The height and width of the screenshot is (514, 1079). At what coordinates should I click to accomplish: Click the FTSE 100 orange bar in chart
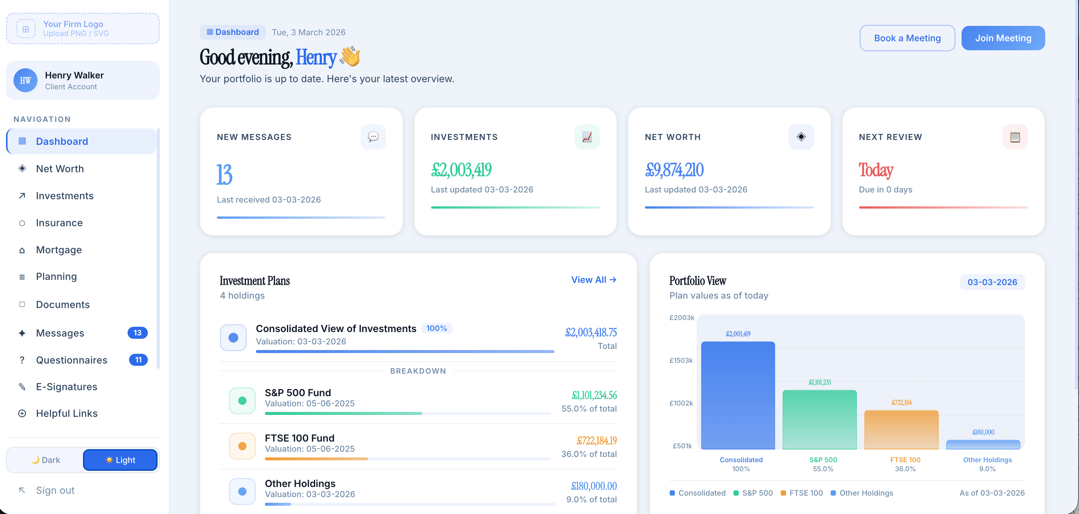(x=901, y=430)
